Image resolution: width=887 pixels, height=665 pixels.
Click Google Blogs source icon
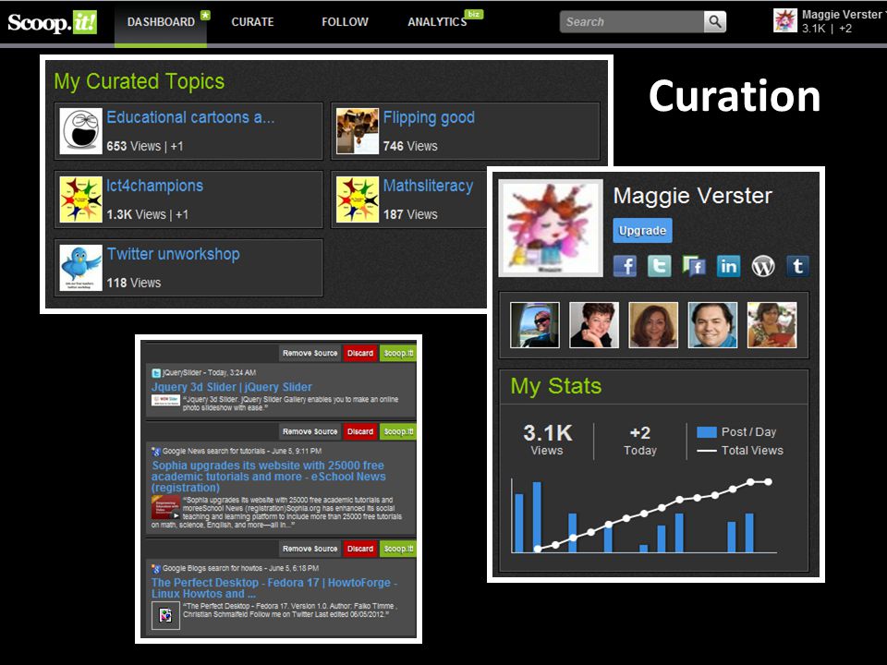pos(156,568)
